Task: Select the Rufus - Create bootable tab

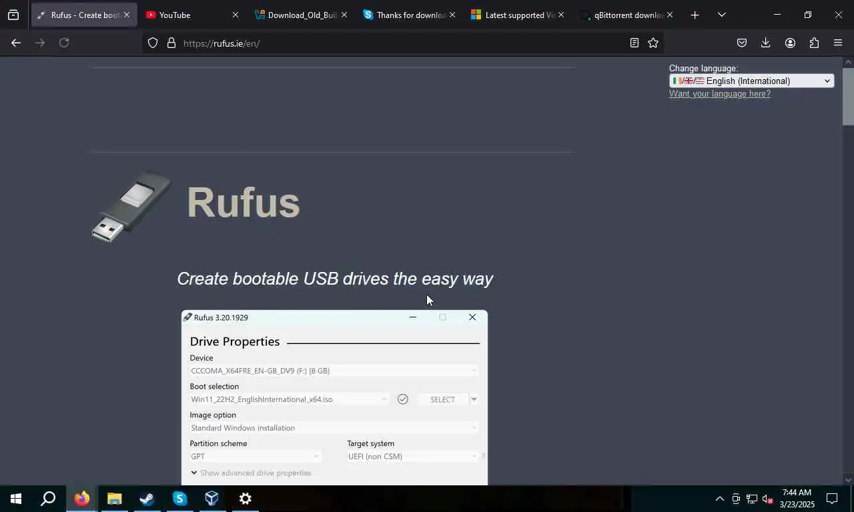Action: (84, 15)
